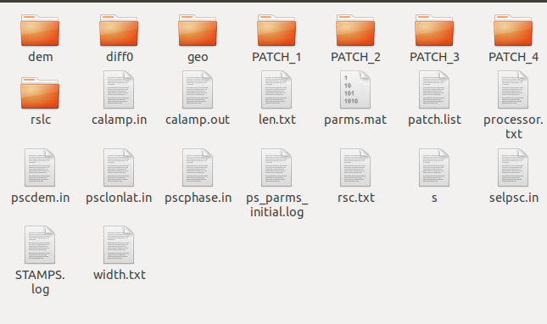Click the calamp.out file icon

pyautogui.click(x=198, y=90)
